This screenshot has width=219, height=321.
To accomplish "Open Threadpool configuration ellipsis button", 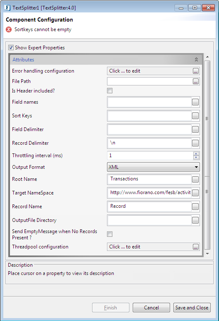I will point(196,247).
